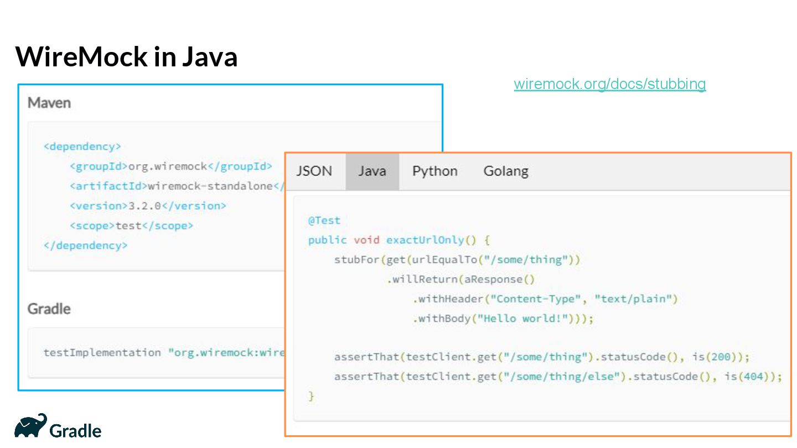
Task: Click the assertThat line with is(200)
Action: click(542, 357)
